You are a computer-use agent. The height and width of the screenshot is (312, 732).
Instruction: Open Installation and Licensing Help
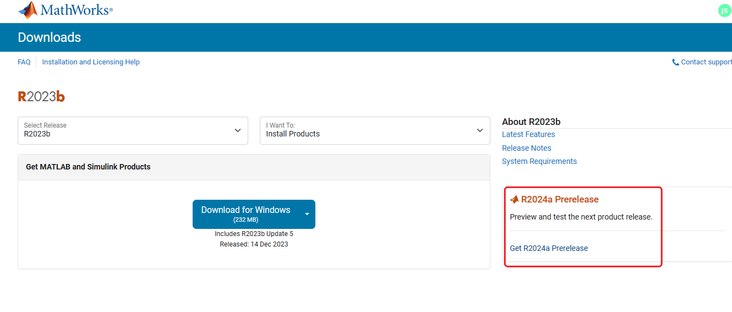[x=91, y=62]
